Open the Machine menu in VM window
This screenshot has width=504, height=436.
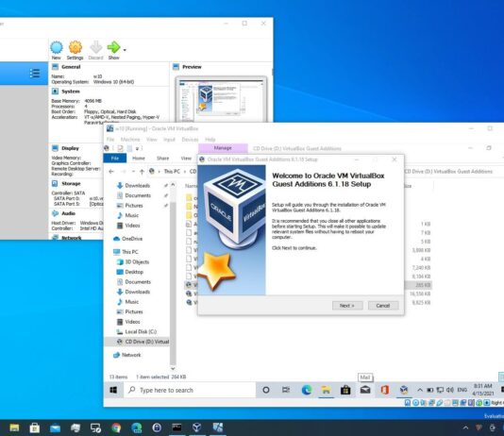pos(130,140)
